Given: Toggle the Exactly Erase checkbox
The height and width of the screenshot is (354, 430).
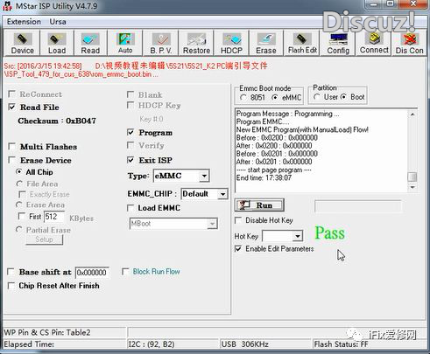Looking at the screenshot, I should tap(22, 194).
